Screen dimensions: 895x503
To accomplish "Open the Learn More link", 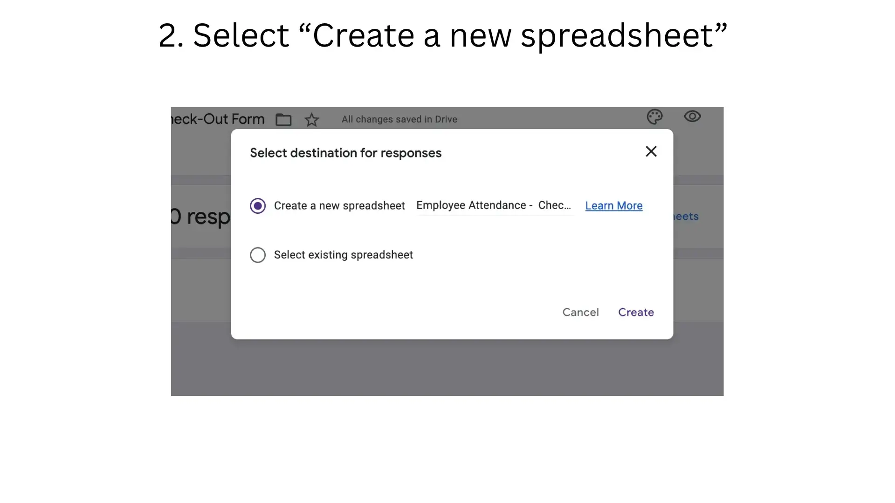I will [613, 205].
